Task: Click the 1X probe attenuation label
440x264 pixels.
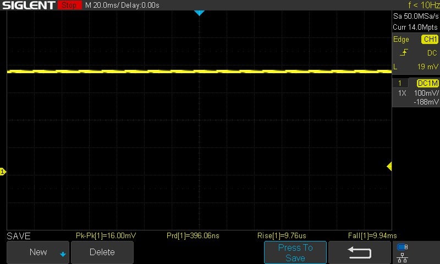Action: click(402, 93)
